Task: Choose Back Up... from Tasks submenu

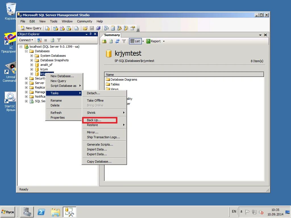Action: pyautogui.click(x=105, y=120)
